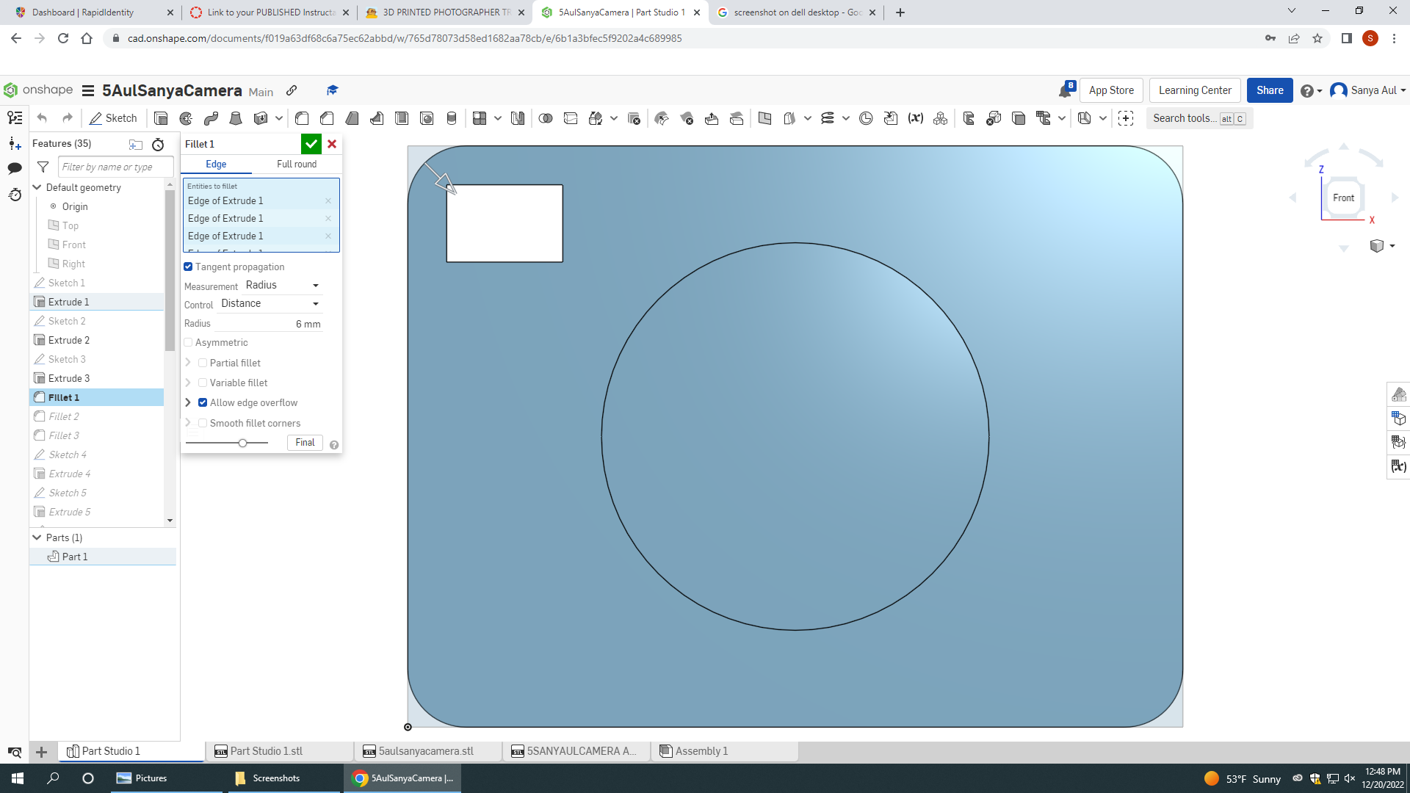Select the Helix tool
The height and width of the screenshot is (793, 1410).
[x=828, y=118]
